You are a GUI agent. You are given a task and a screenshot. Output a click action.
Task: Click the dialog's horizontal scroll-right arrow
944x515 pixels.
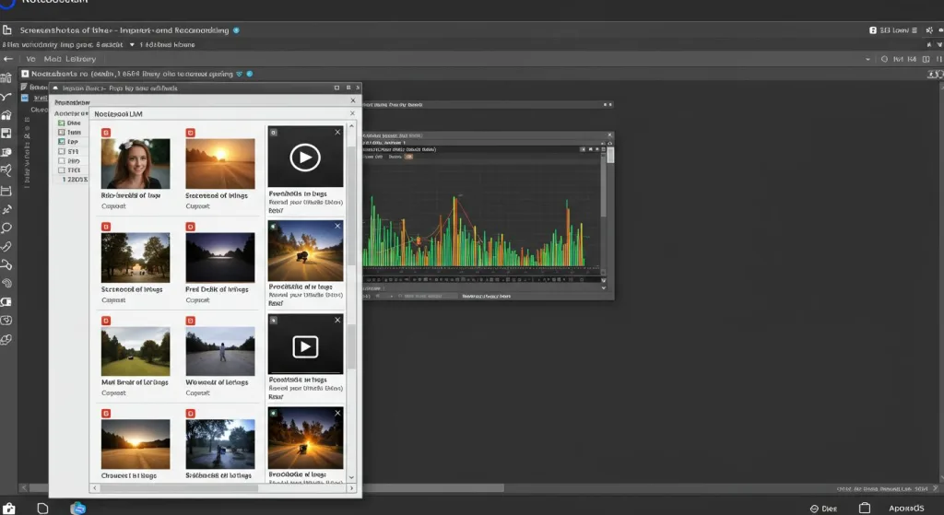click(x=351, y=488)
